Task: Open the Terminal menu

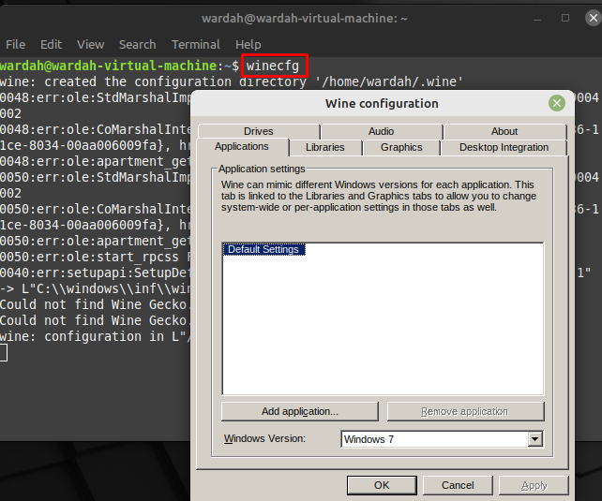Action: pos(196,44)
